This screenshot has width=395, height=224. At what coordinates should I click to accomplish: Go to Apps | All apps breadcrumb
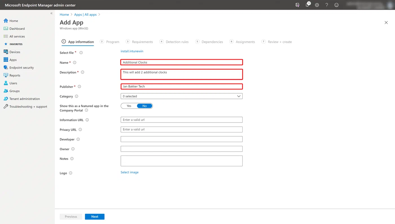pyautogui.click(x=85, y=14)
